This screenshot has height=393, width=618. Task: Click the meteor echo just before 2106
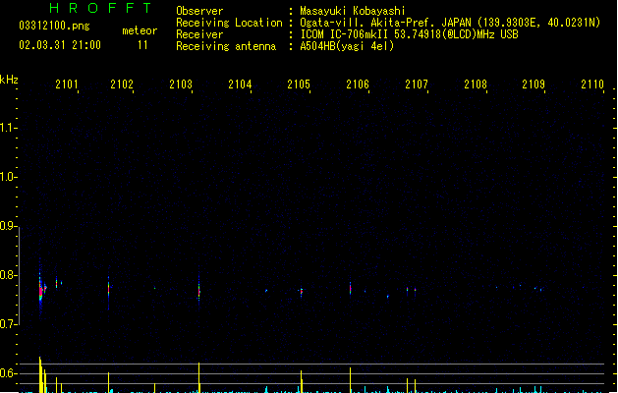(350, 288)
